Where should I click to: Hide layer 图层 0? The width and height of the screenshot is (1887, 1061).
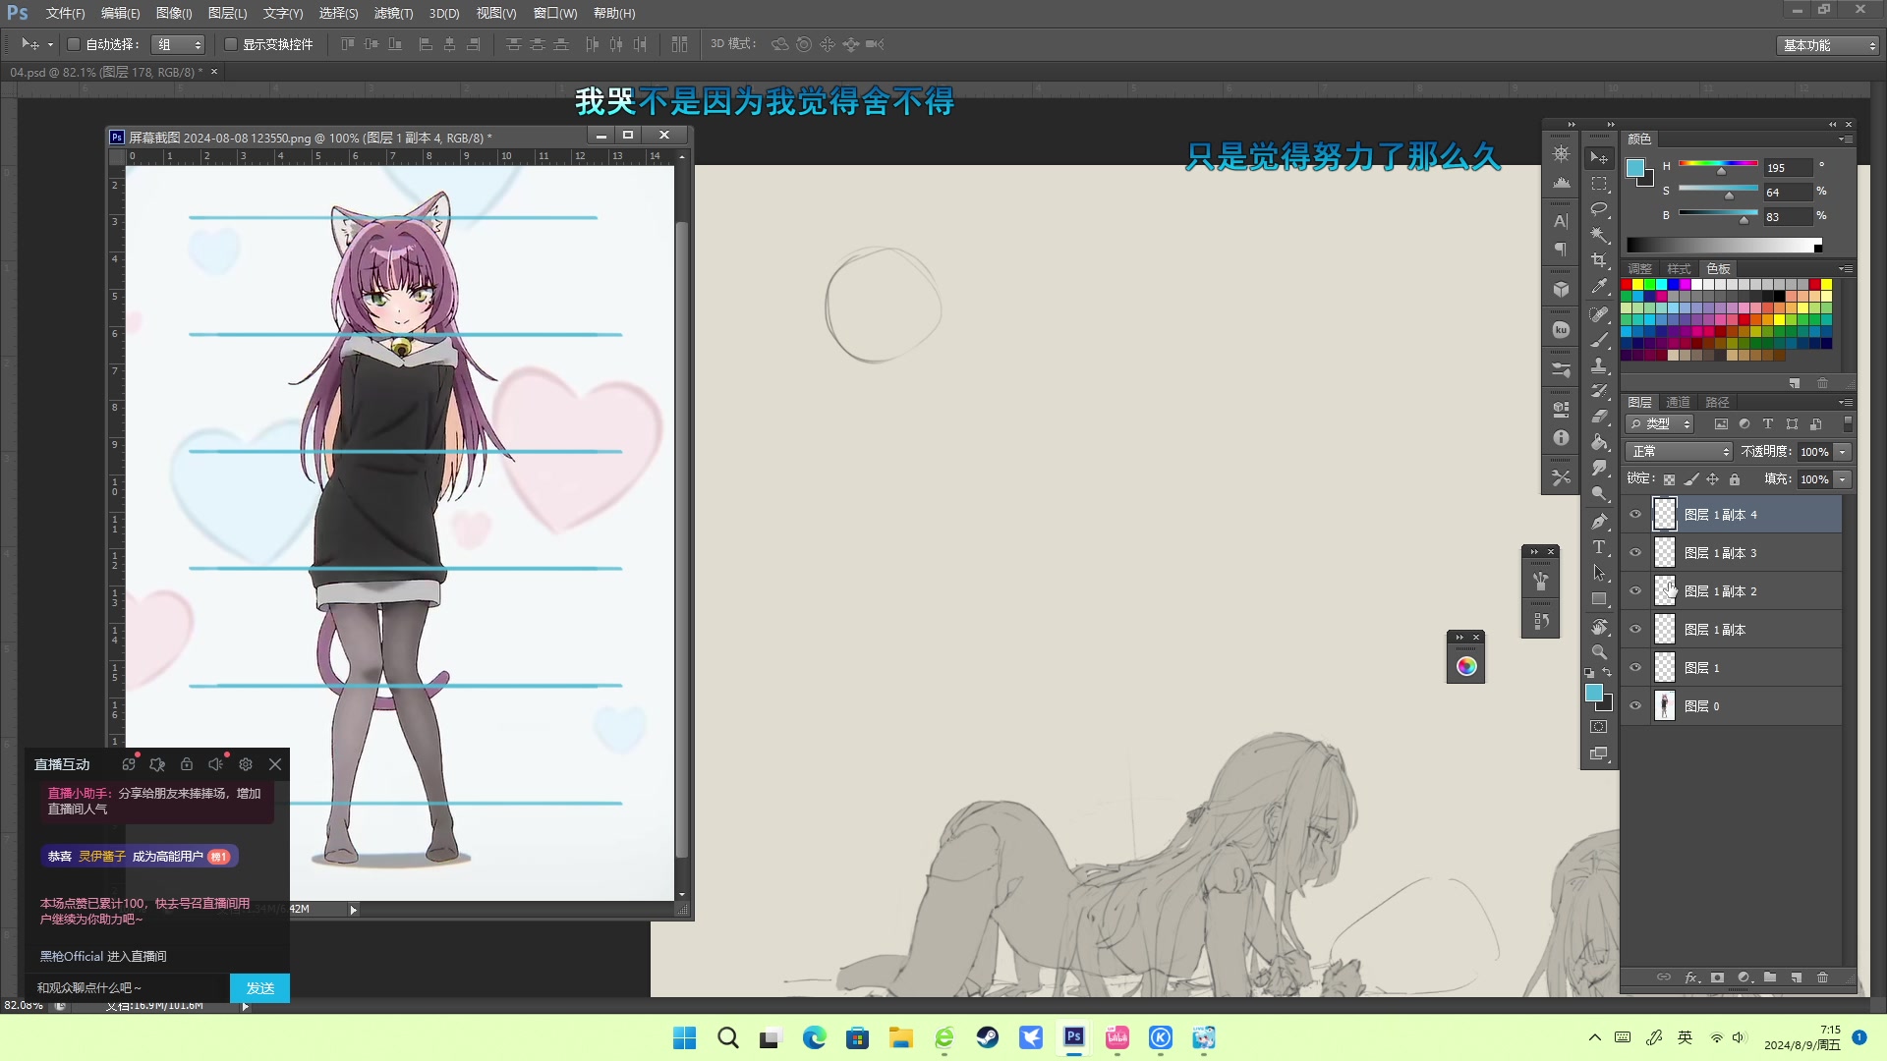click(1635, 705)
